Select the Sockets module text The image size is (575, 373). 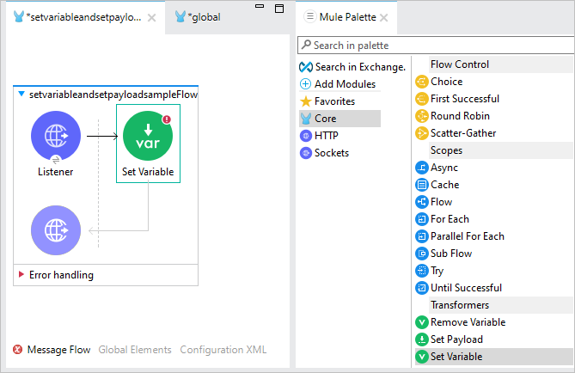332,153
